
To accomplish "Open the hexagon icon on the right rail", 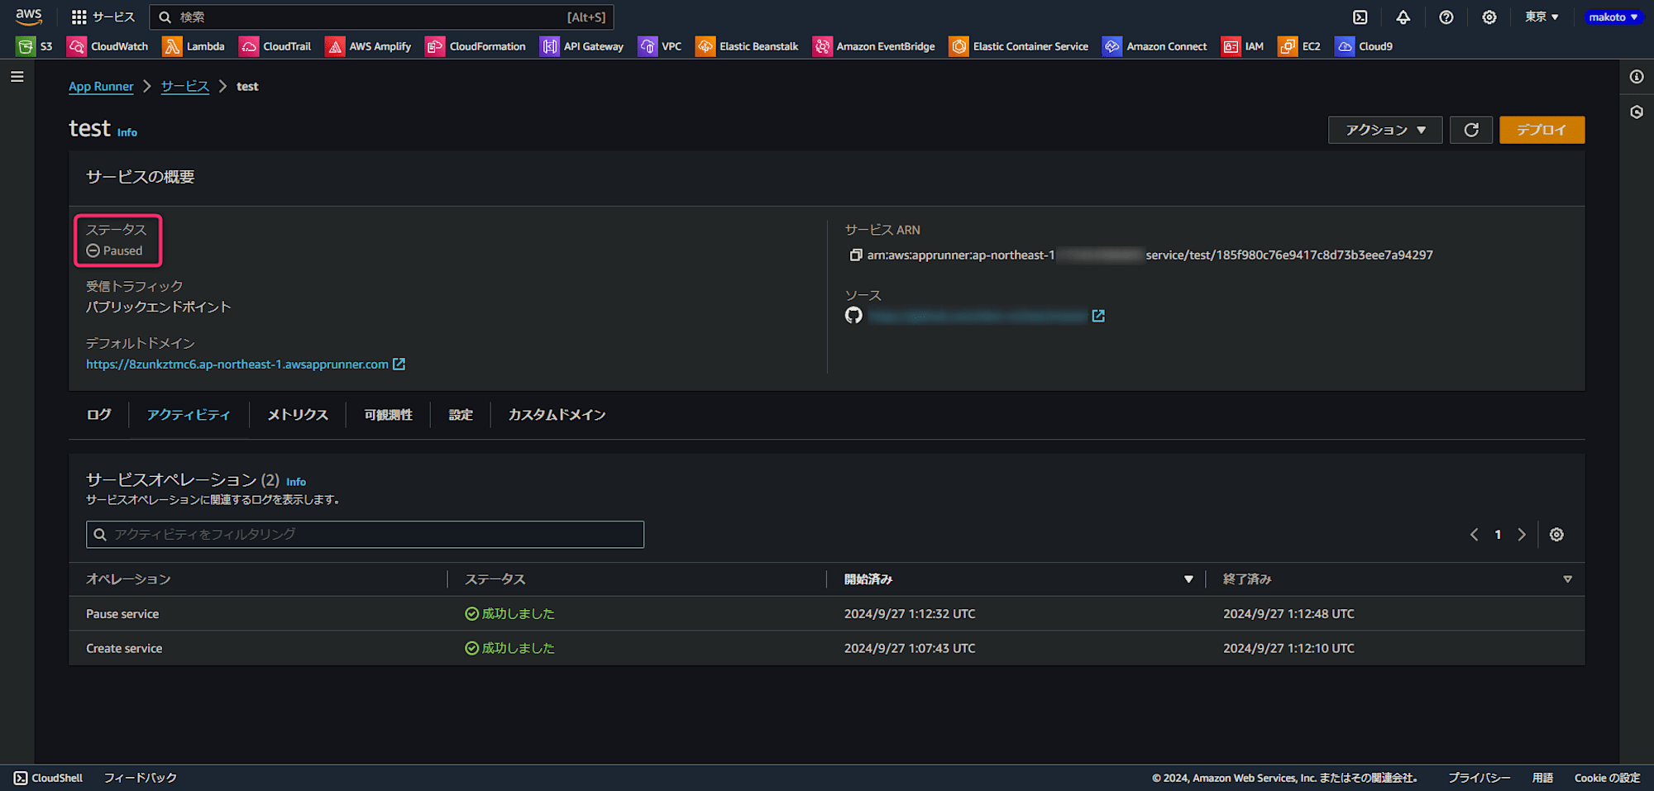I will point(1637,112).
